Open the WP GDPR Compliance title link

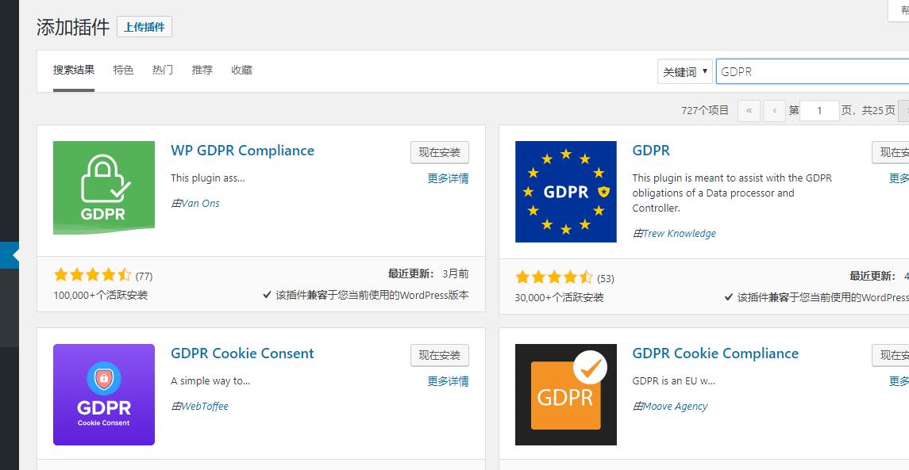tap(242, 151)
